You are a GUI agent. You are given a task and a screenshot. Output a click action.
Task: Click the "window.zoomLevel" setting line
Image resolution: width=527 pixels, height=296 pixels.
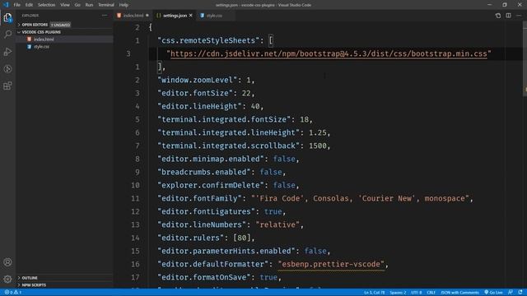[206, 81]
